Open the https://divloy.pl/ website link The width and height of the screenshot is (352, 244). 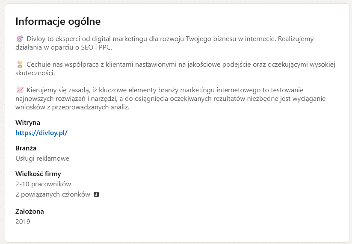click(41, 132)
